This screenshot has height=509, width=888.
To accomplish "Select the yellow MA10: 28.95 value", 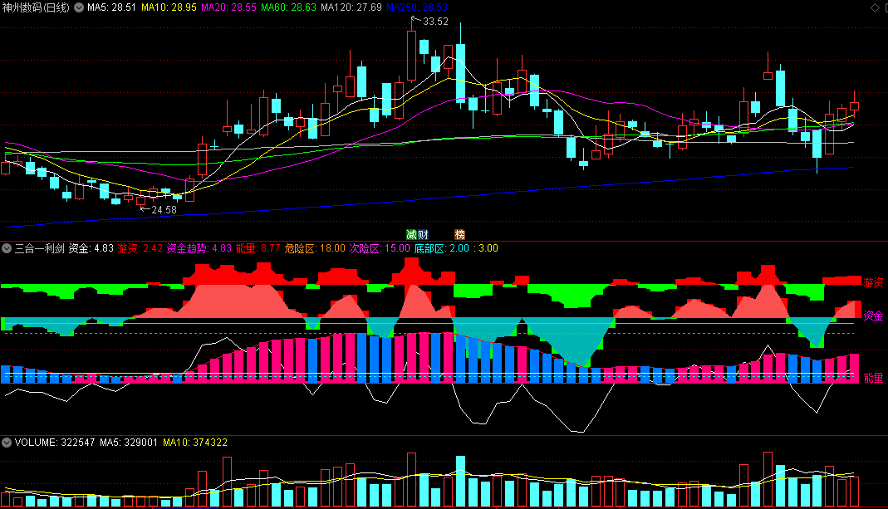I will (169, 7).
